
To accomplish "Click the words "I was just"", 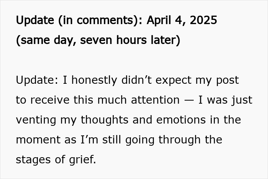I will point(225,100).
